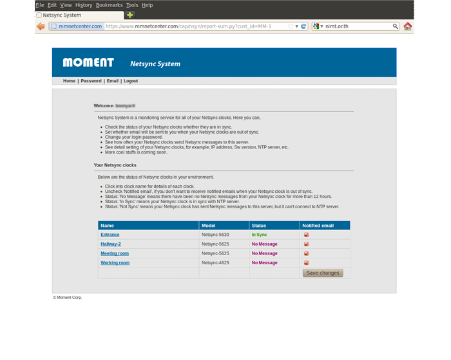Reload the page with refresh icon
Viewport: 451px width, 360px height.
303,26
